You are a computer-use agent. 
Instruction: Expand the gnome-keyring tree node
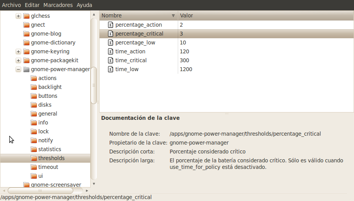coord(18,51)
